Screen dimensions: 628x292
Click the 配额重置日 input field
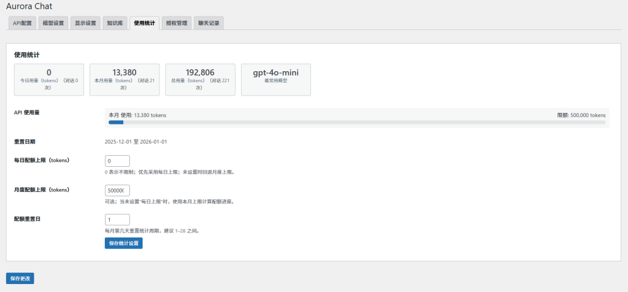tap(118, 220)
